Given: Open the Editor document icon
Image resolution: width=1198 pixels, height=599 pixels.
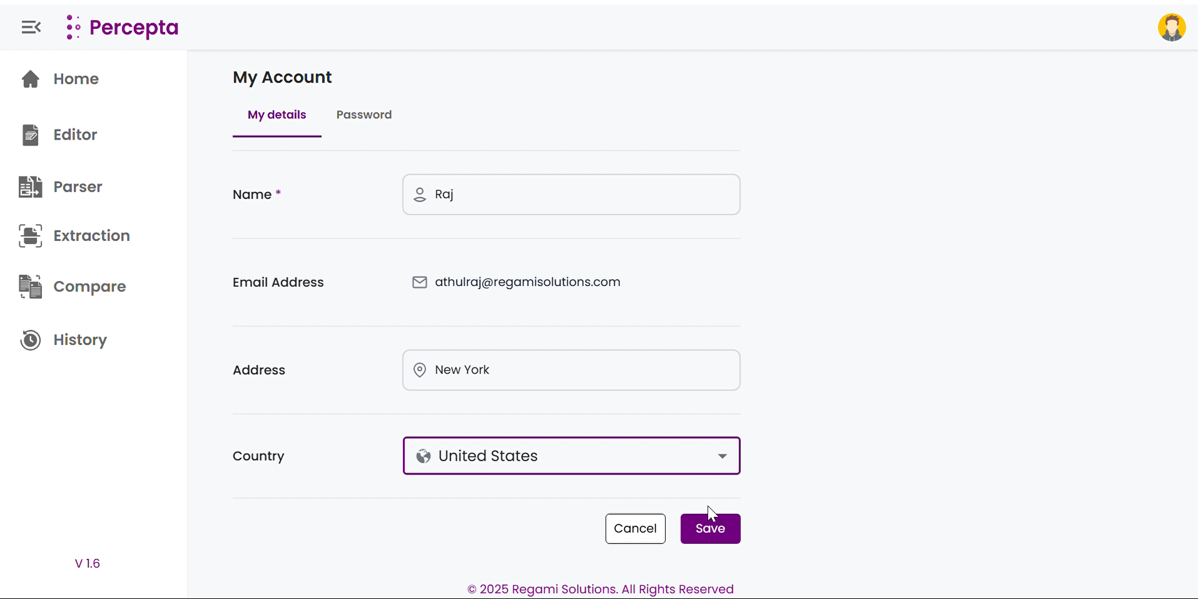Looking at the screenshot, I should coord(30,135).
